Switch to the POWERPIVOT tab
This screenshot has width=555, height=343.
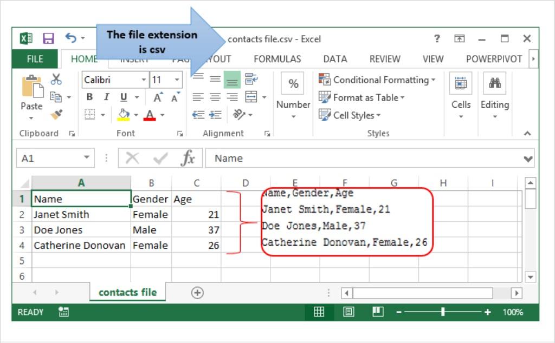(494, 59)
